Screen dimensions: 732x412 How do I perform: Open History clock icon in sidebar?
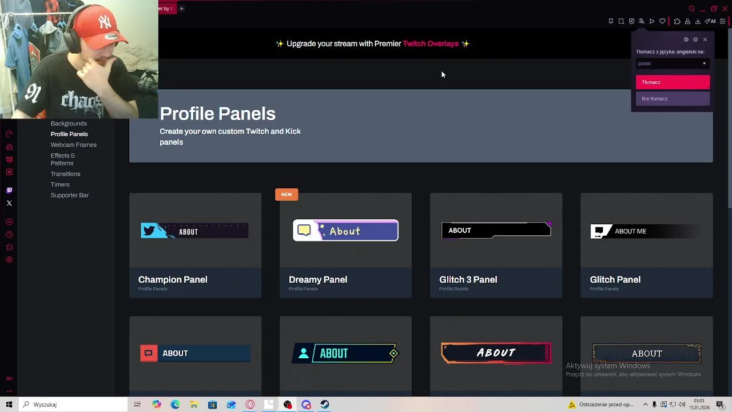point(9,235)
